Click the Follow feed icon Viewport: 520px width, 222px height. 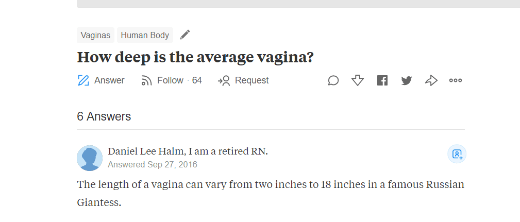(x=146, y=80)
